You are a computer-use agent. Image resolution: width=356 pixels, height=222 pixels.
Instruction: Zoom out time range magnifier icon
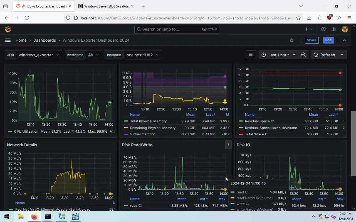[303, 55]
